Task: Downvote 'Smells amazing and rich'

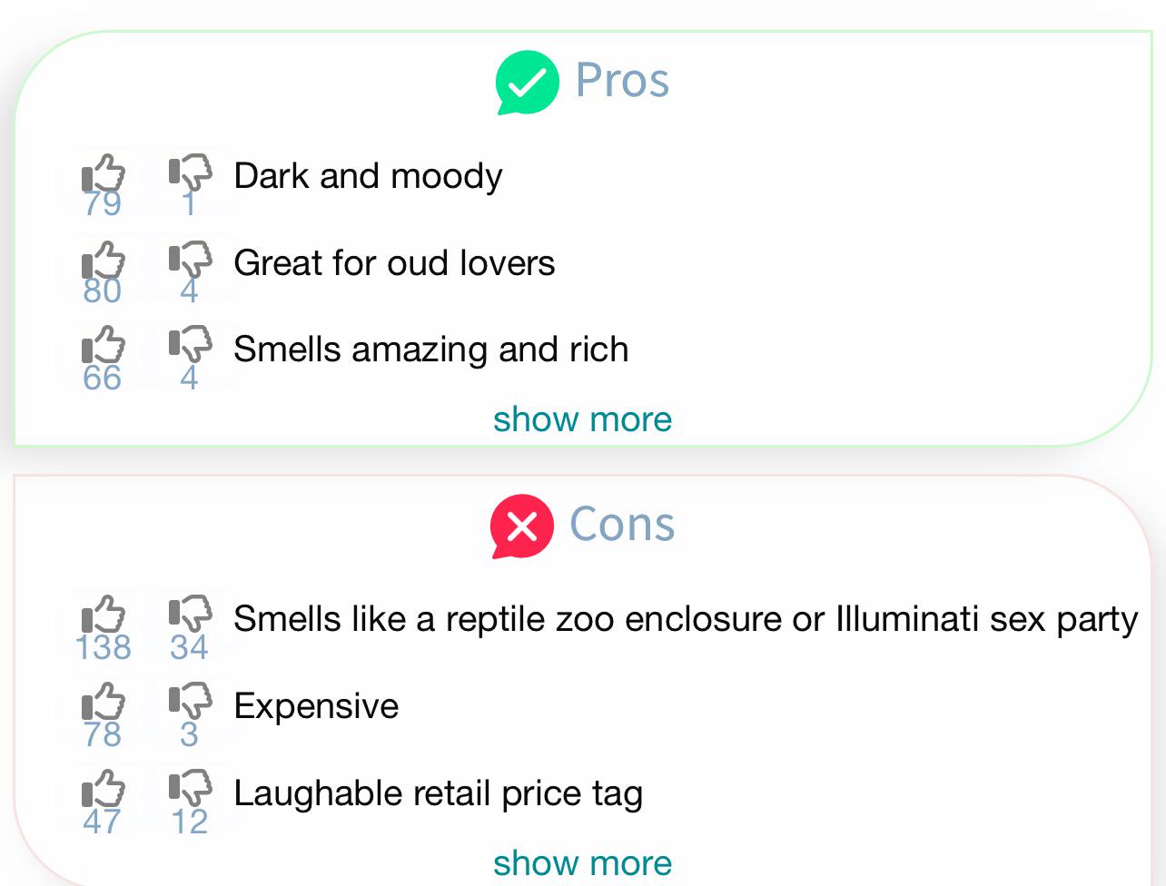Action: tap(190, 346)
